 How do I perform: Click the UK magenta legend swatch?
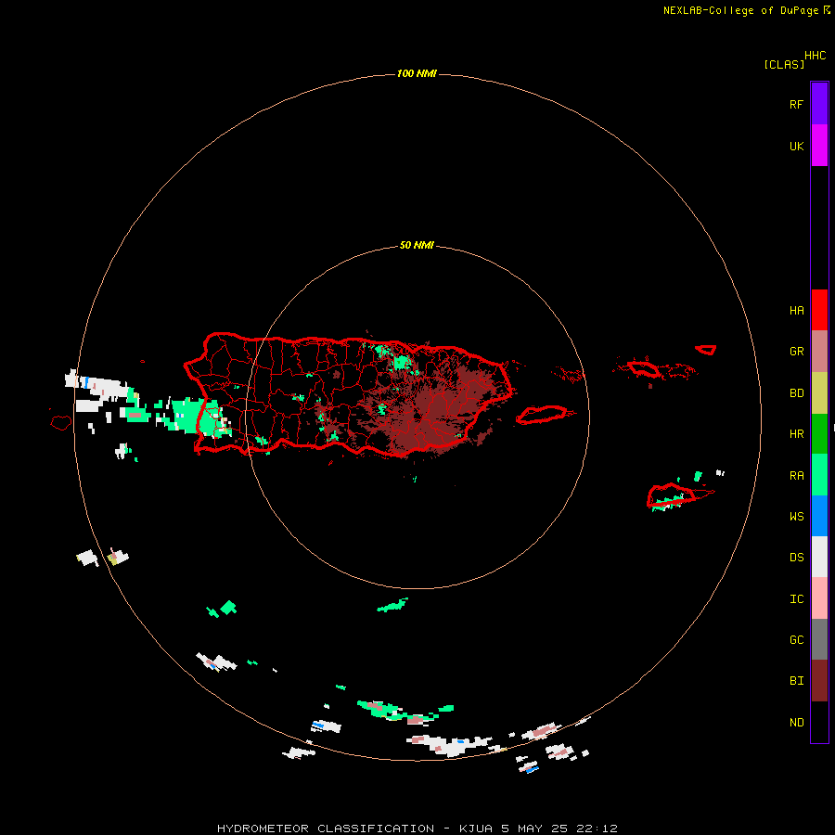coord(819,146)
